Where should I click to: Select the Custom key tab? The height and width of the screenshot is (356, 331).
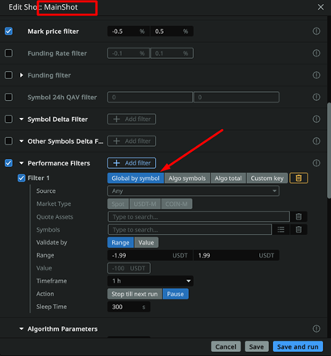pyautogui.click(x=267, y=178)
